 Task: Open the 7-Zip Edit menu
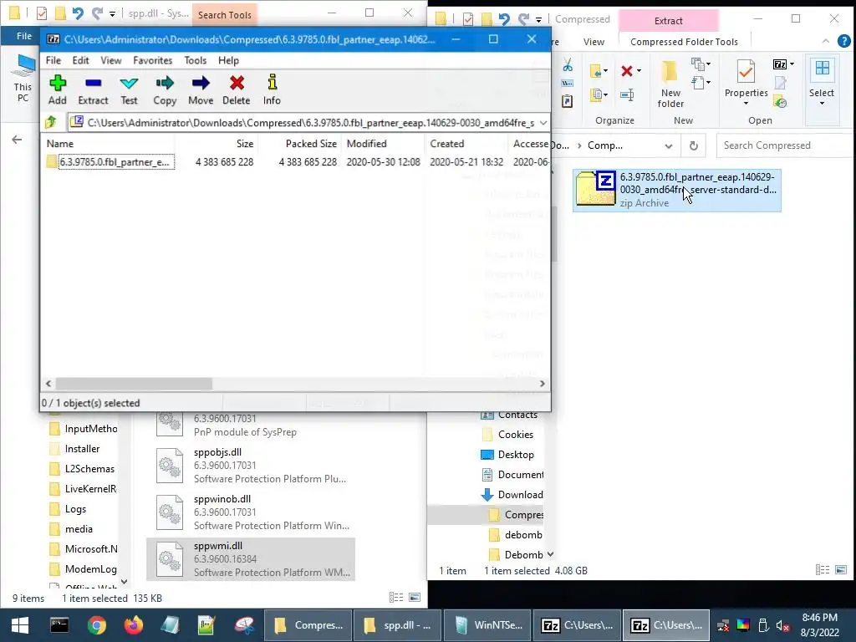(80, 60)
